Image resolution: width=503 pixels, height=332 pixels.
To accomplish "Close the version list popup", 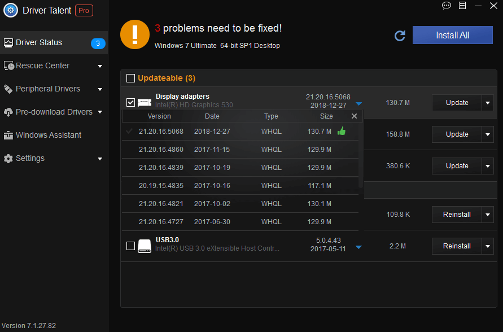I will click(x=354, y=116).
